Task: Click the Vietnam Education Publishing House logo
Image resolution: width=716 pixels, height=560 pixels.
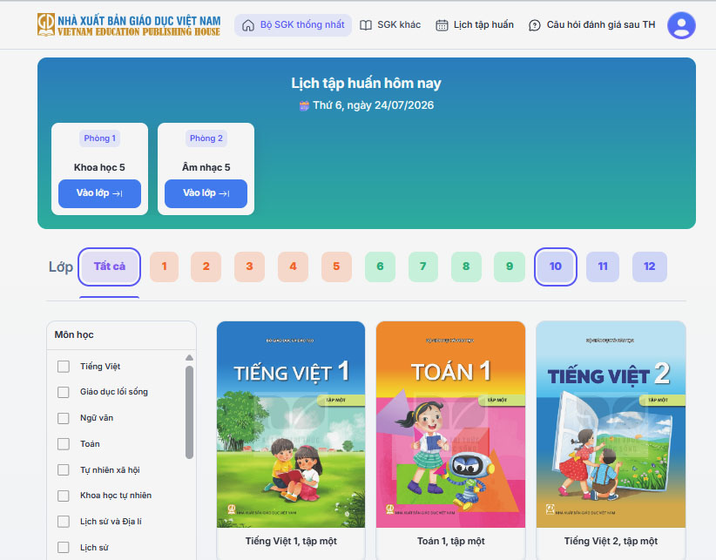Action: pyautogui.click(x=129, y=24)
